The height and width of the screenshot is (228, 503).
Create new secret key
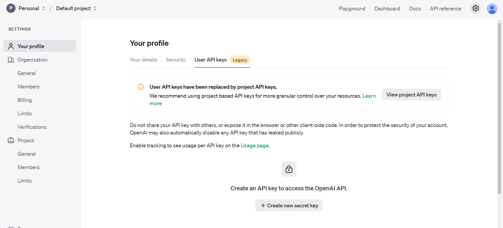pyautogui.click(x=289, y=205)
